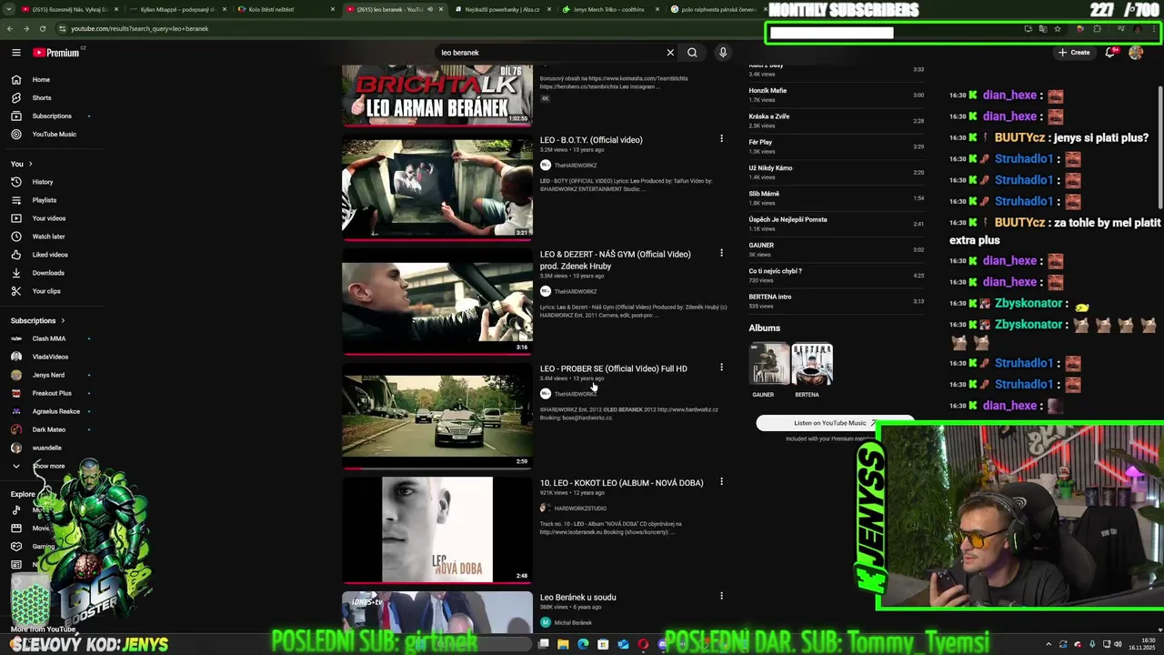
Task: Switch to the Jenys Merch Triko tab
Action: point(609,9)
